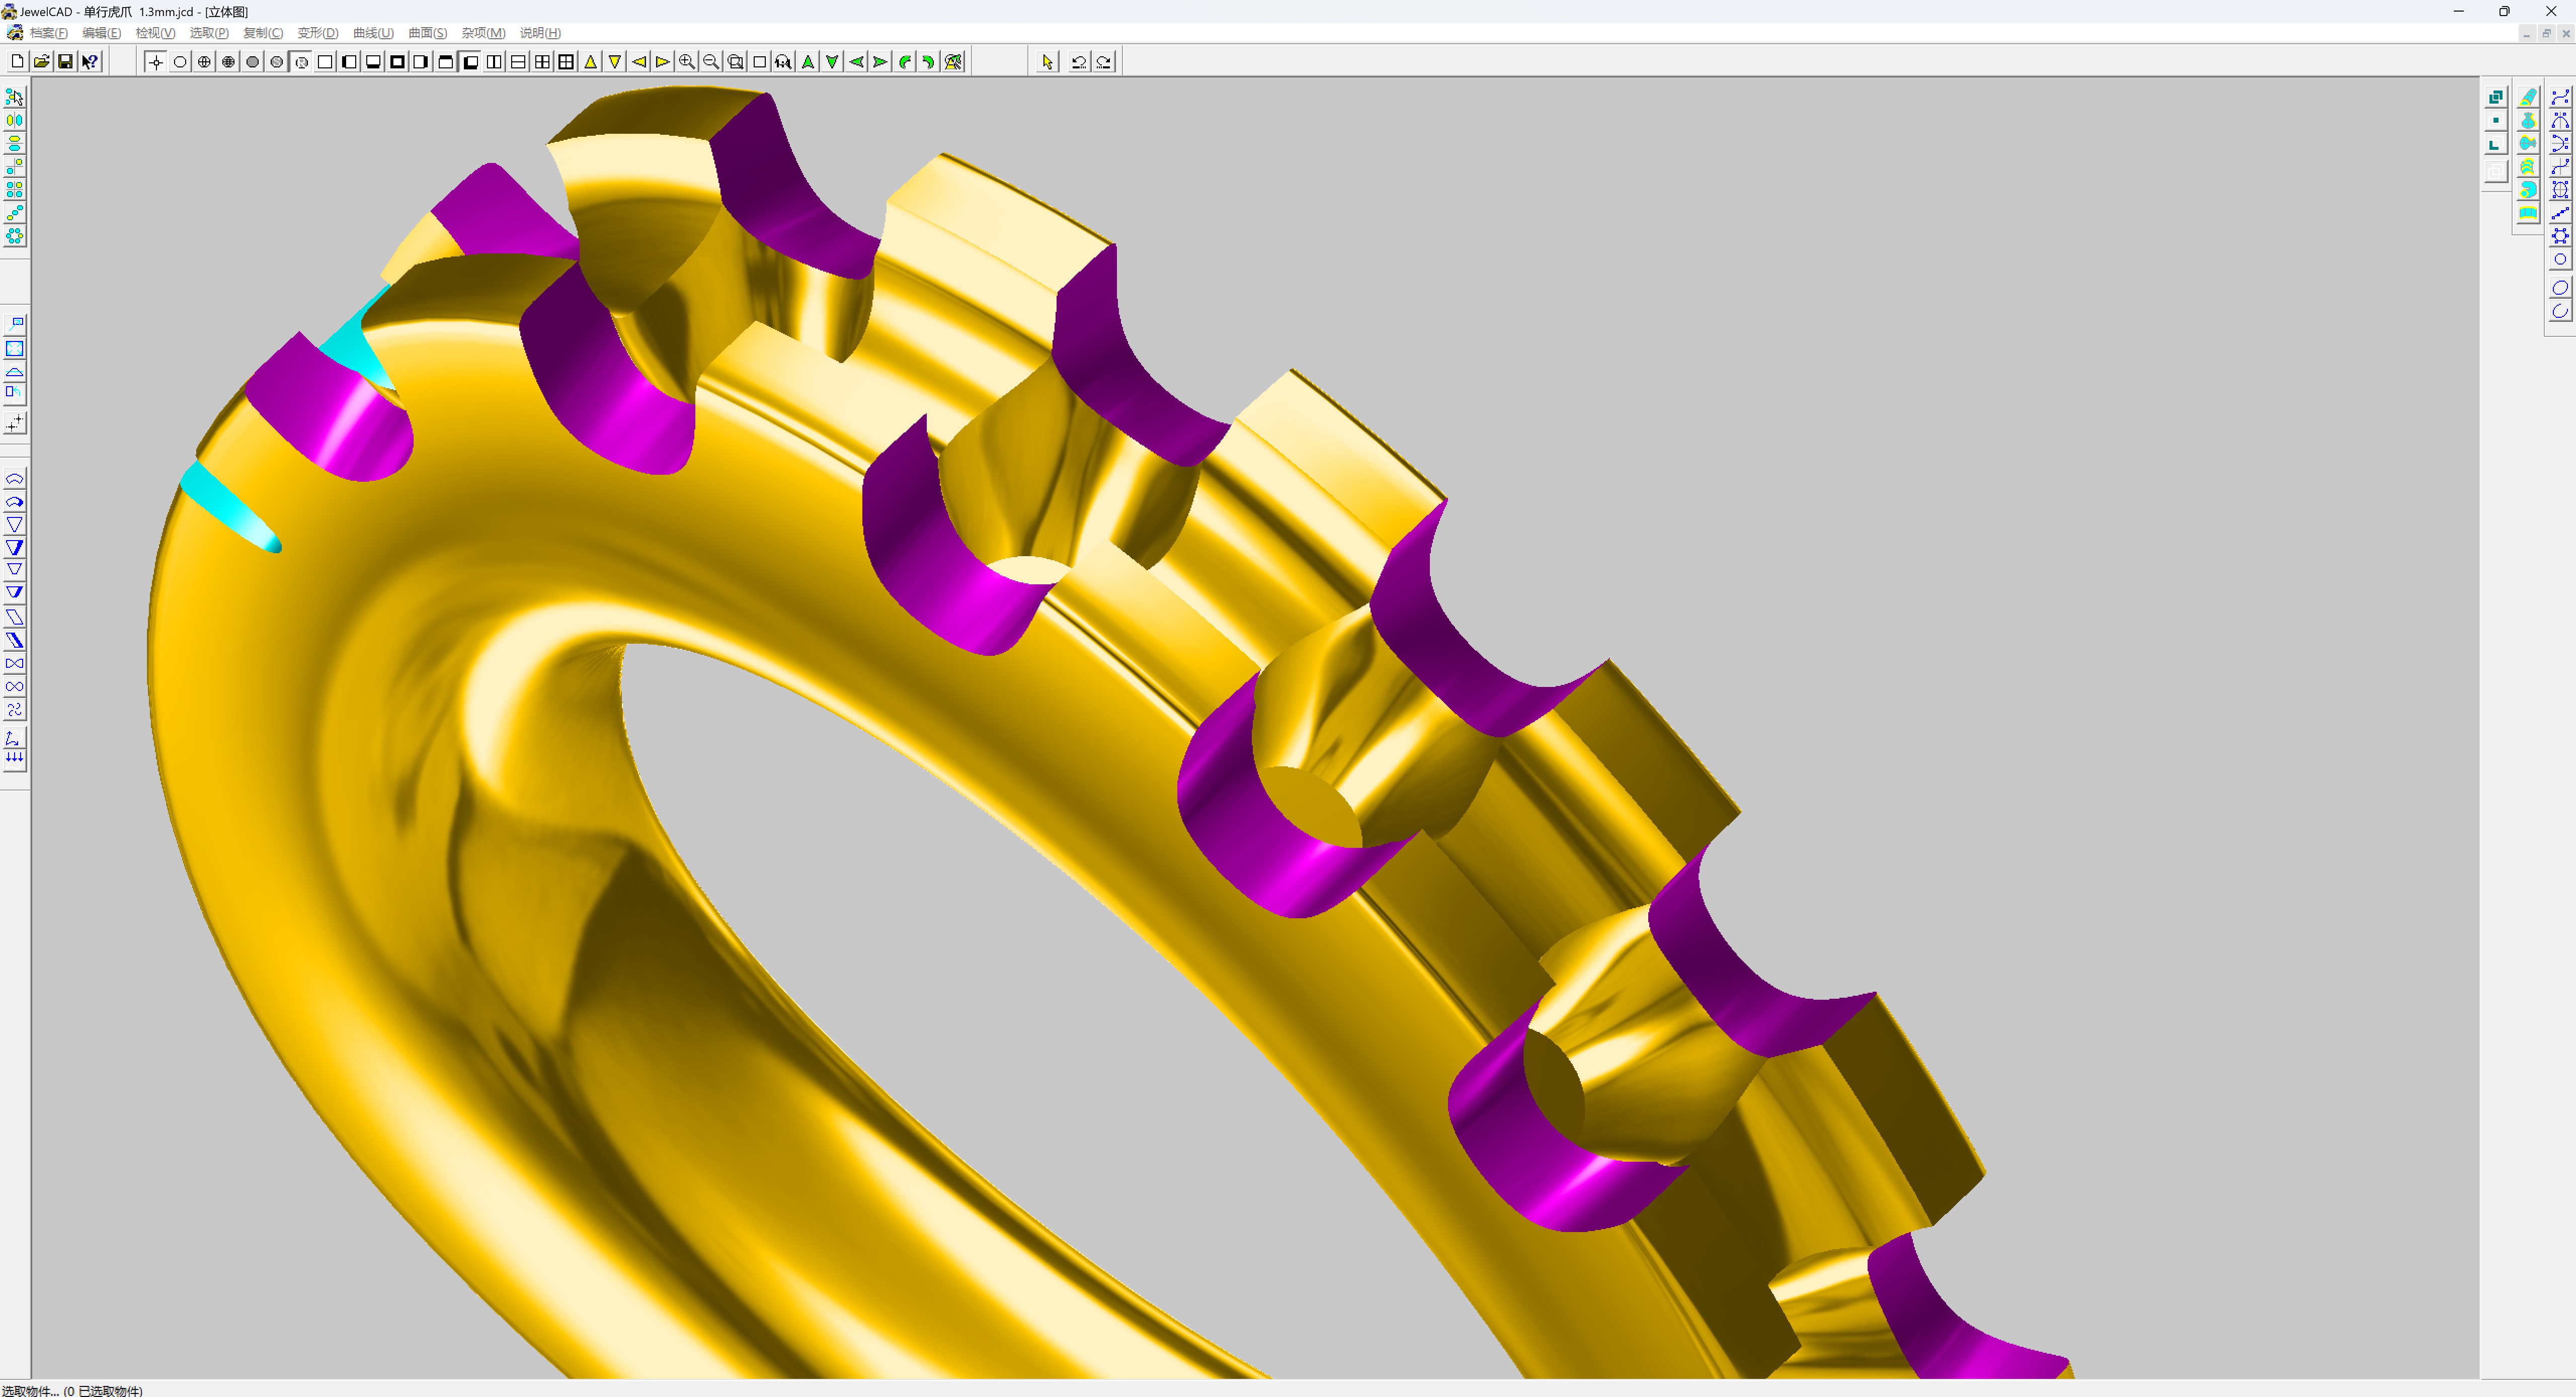The height and width of the screenshot is (1397, 2576).
Task: Select the solid grey sphere shading icon
Action: click(253, 62)
